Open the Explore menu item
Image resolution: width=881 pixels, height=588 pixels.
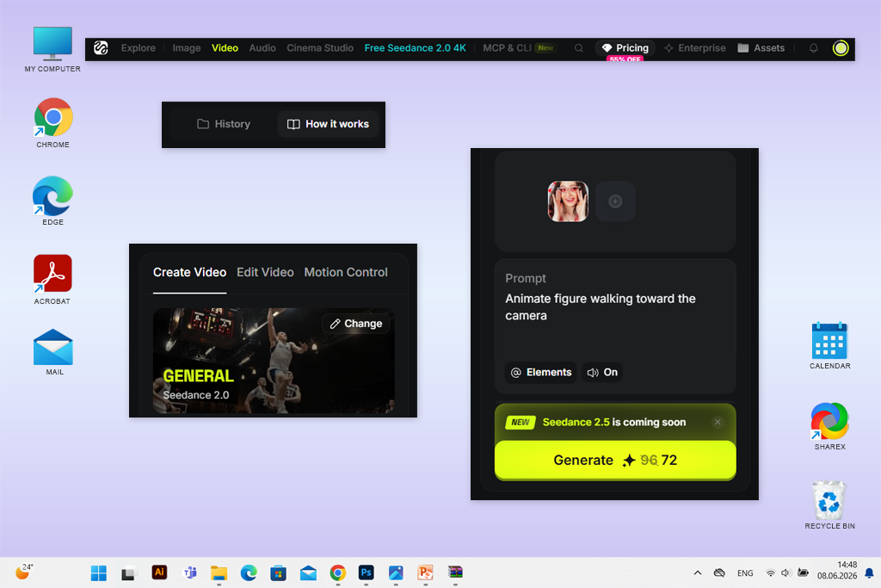click(x=139, y=48)
